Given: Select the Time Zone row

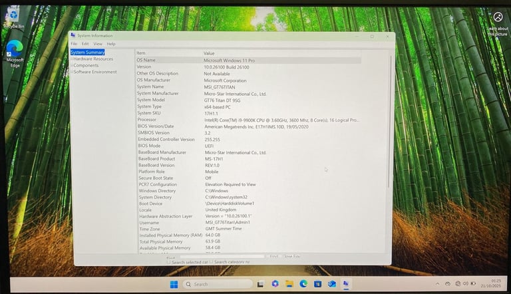Looking at the screenshot, I should 250,229.
